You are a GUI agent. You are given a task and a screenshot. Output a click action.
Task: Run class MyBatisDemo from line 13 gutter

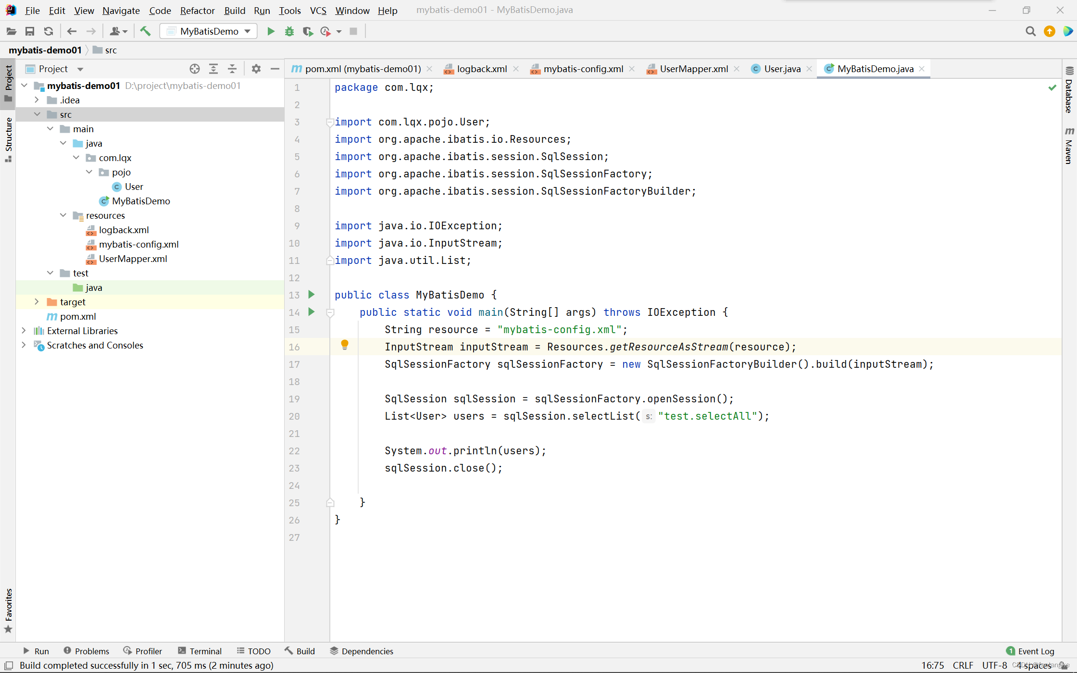312,294
